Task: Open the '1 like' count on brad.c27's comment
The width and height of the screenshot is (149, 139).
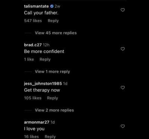Action: click(29, 59)
